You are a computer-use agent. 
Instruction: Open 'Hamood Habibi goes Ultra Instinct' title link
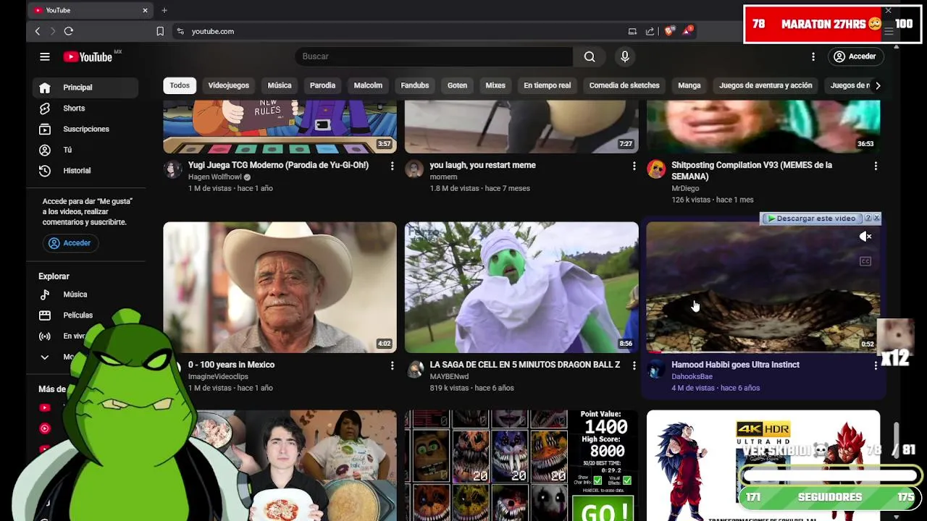point(735,365)
